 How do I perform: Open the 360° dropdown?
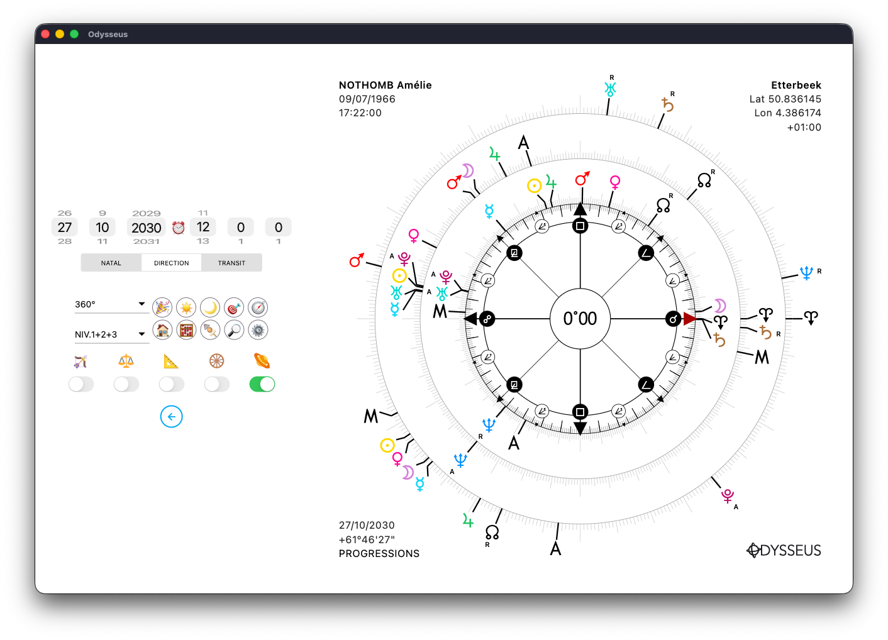coord(111,304)
